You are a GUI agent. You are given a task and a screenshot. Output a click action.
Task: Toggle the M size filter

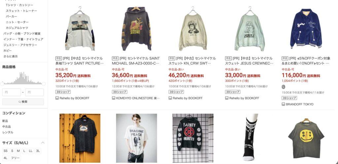coord(18,151)
